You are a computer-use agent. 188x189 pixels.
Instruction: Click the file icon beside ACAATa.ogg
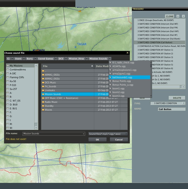coord(111,66)
